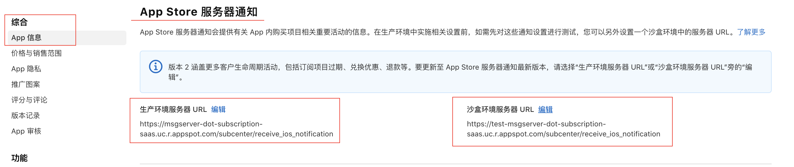Screen dimensions: 794x167
Task: Click the 综合 section header
Action: point(19,22)
